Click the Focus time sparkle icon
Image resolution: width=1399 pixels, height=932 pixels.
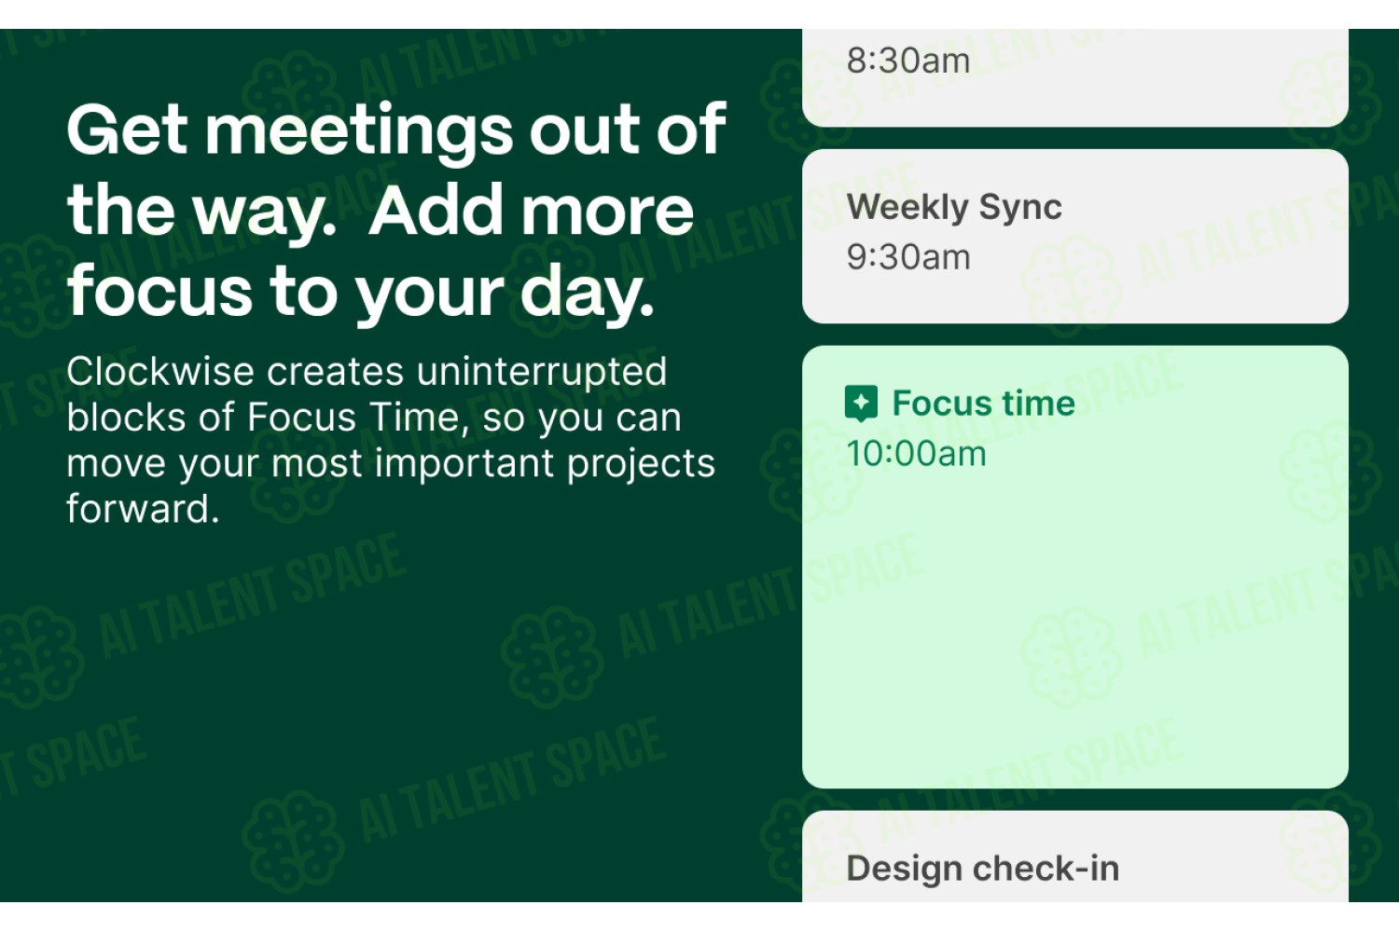[x=861, y=404]
